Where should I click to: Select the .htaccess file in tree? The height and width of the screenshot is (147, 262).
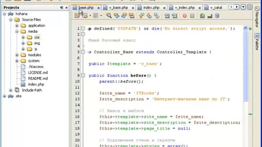(x=36, y=67)
